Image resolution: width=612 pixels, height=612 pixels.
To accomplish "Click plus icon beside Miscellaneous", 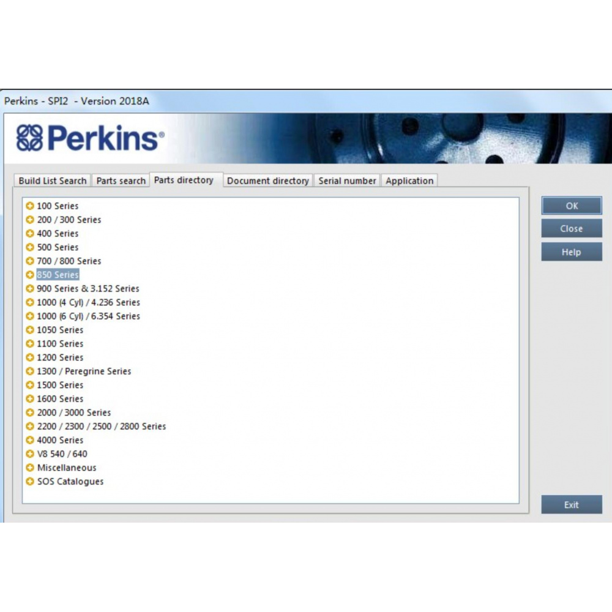I will (29, 468).
